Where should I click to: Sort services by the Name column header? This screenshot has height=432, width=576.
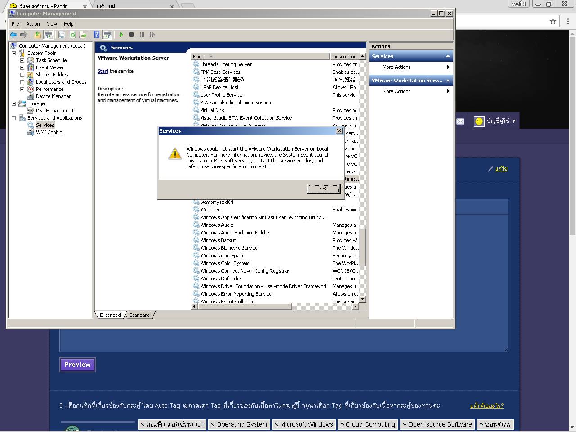261,57
